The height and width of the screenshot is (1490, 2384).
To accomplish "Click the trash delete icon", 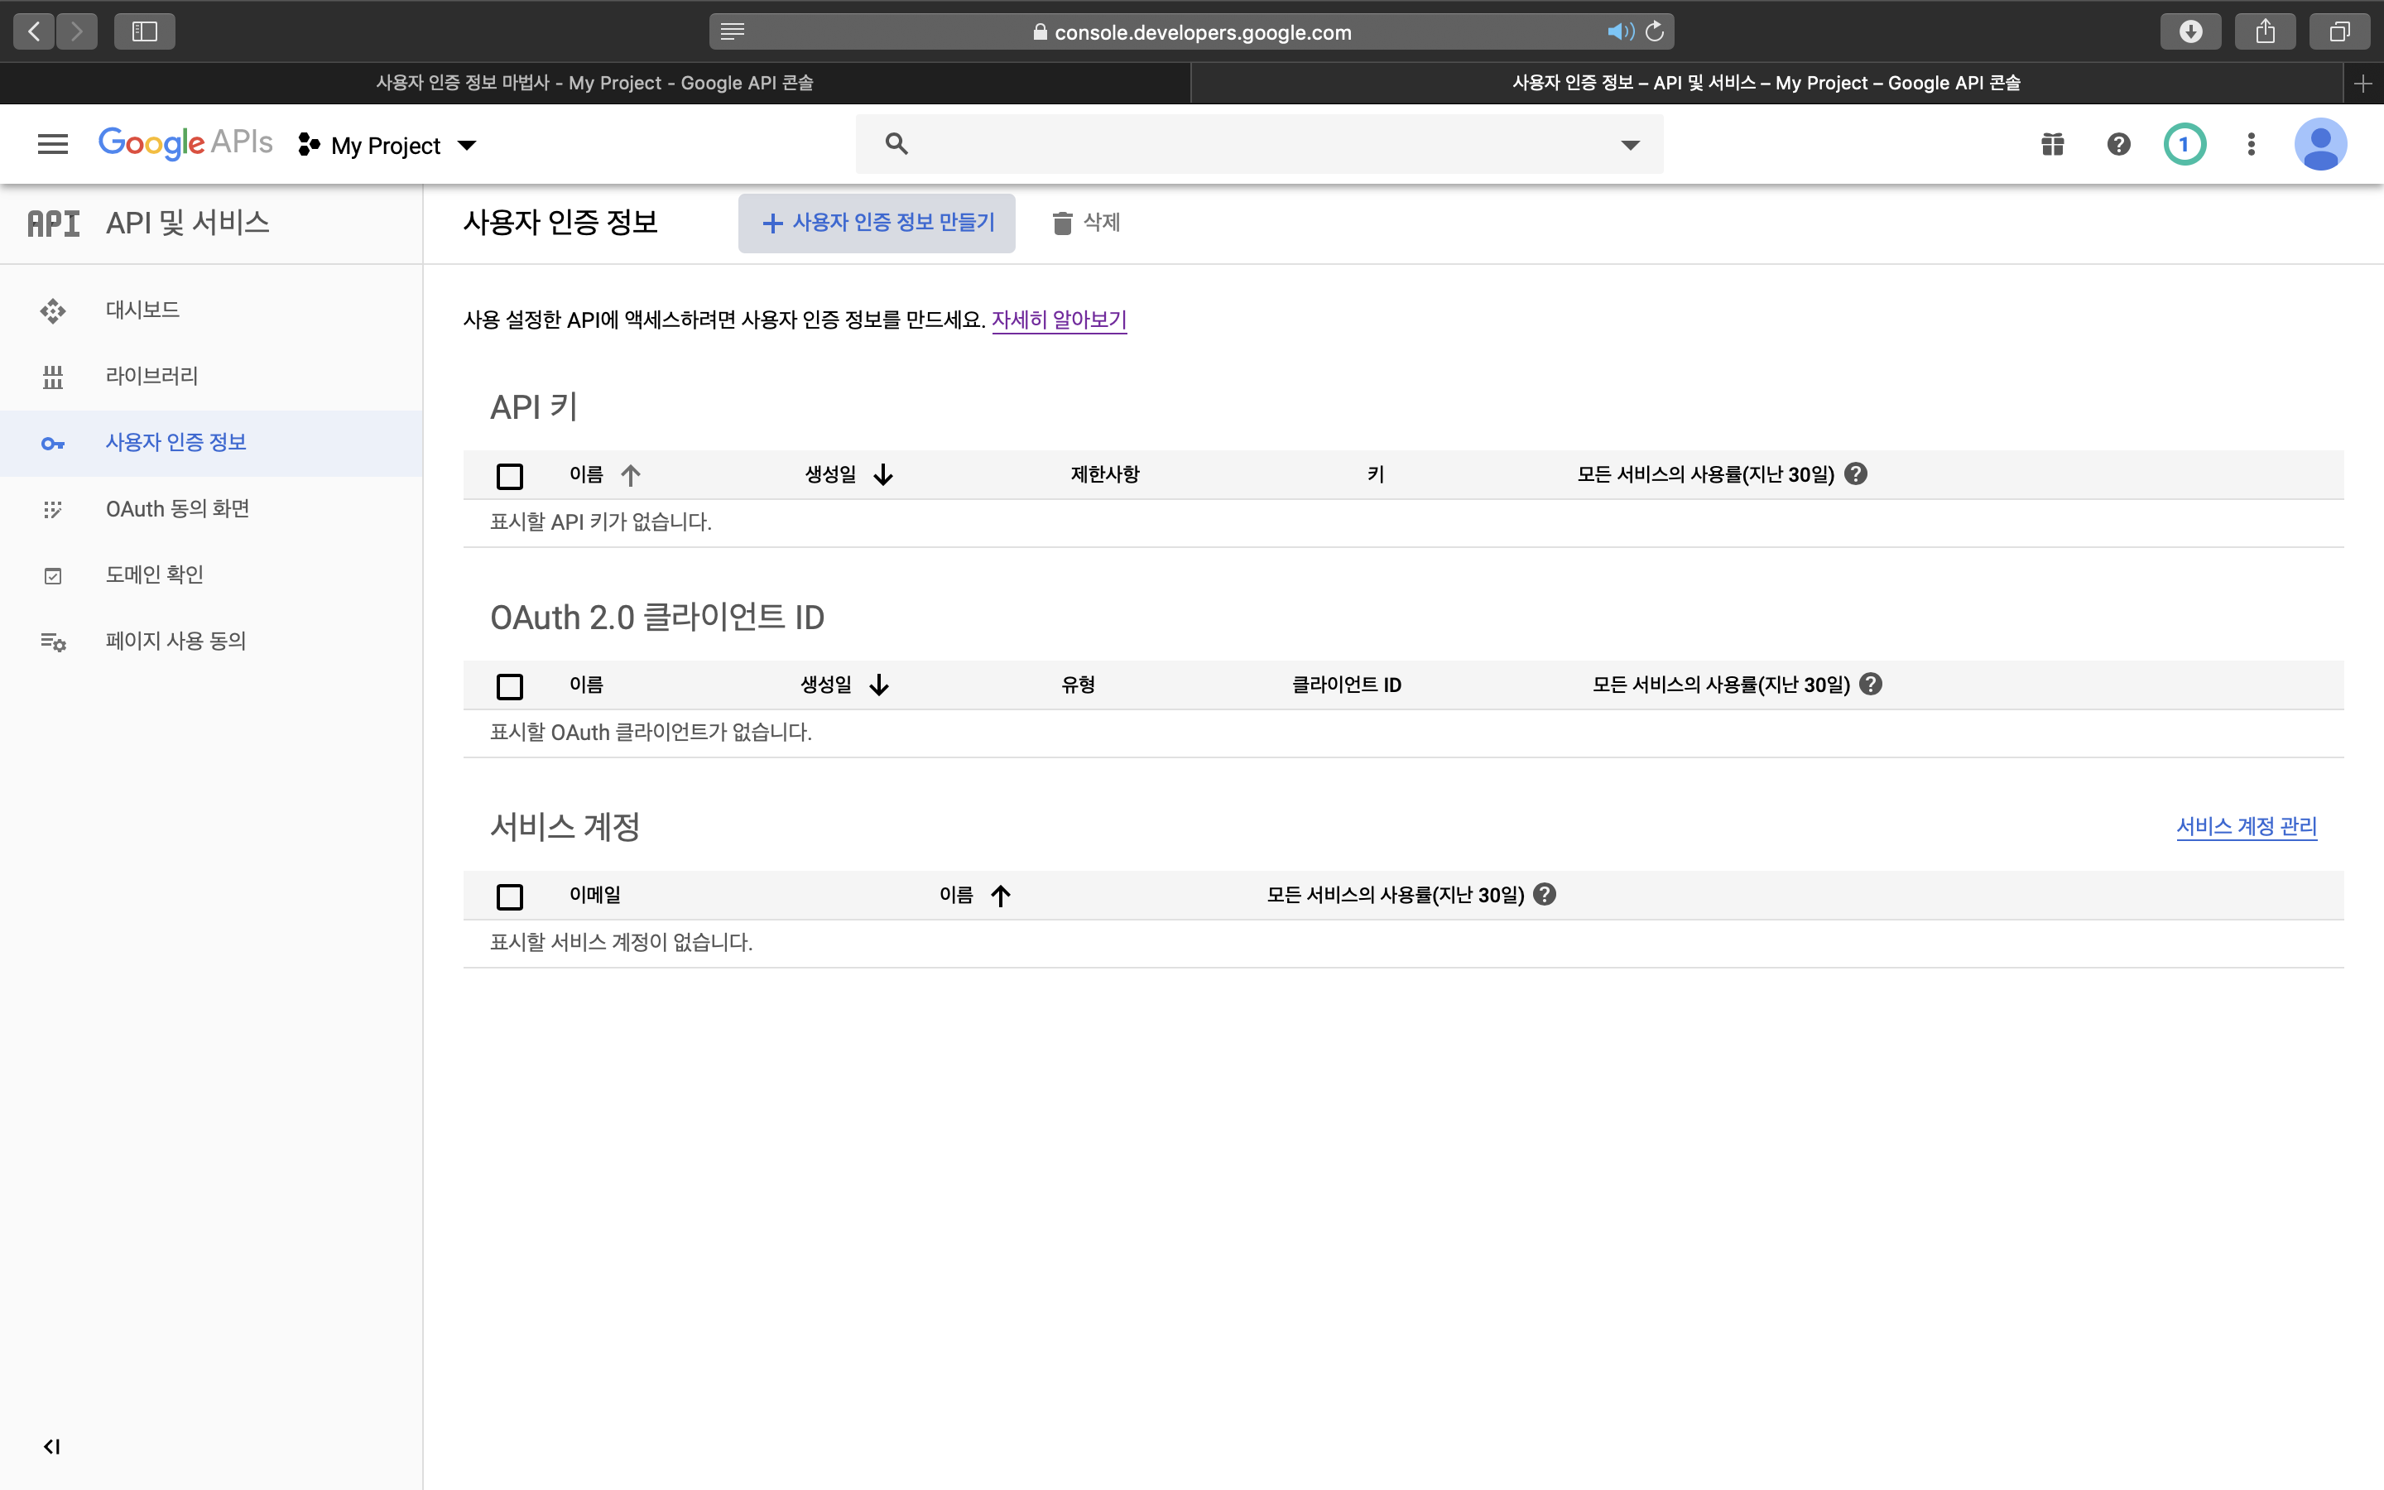I will click(x=1062, y=223).
